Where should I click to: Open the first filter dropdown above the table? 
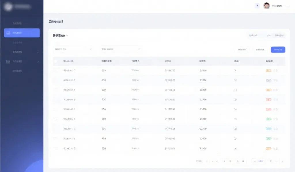(73, 49)
